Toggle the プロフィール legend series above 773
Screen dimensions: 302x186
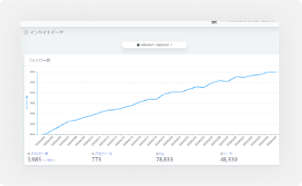pos(102,153)
